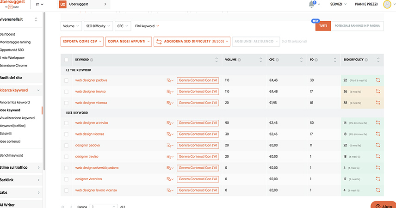Click info icon next to Keyword header
The width and height of the screenshot is (396, 208).
[92, 60]
